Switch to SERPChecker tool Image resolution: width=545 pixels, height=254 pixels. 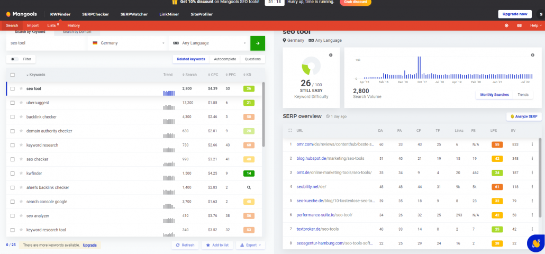pyautogui.click(x=95, y=14)
